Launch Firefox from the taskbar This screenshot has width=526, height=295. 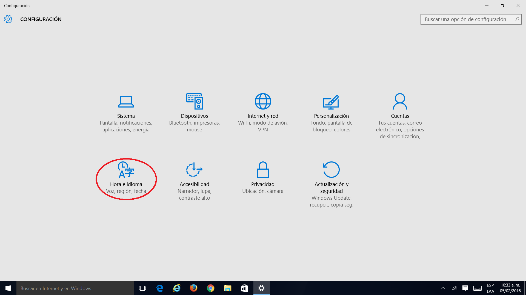(x=193, y=288)
